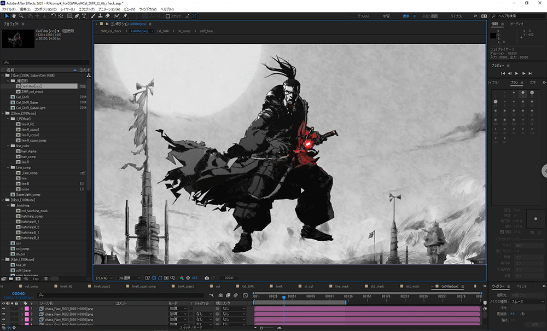Expand layer 3 properties in timeline
This screenshot has height=331, width=547.
(22, 320)
